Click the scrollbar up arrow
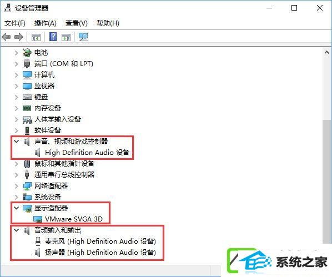Viewport: 332px width, 277px height. tap(326, 53)
